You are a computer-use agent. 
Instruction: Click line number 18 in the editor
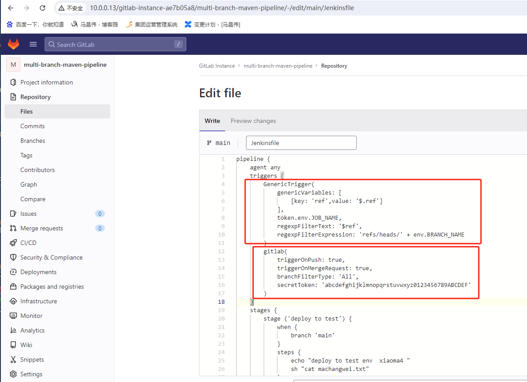click(221, 302)
